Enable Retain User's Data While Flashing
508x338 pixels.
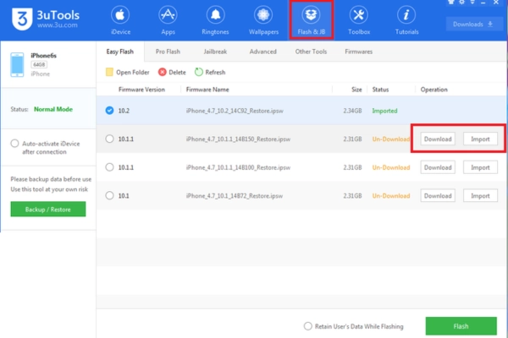tap(307, 326)
